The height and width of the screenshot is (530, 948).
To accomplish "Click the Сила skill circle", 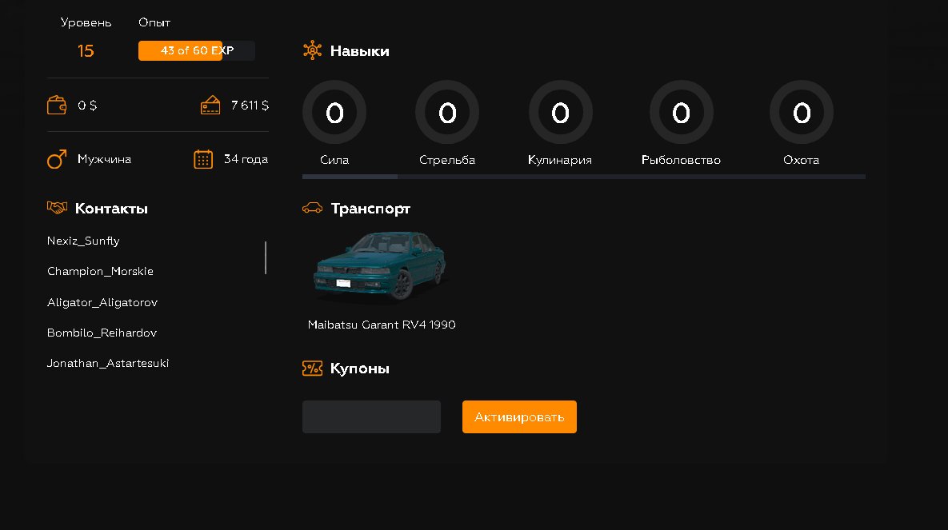I will (334, 114).
